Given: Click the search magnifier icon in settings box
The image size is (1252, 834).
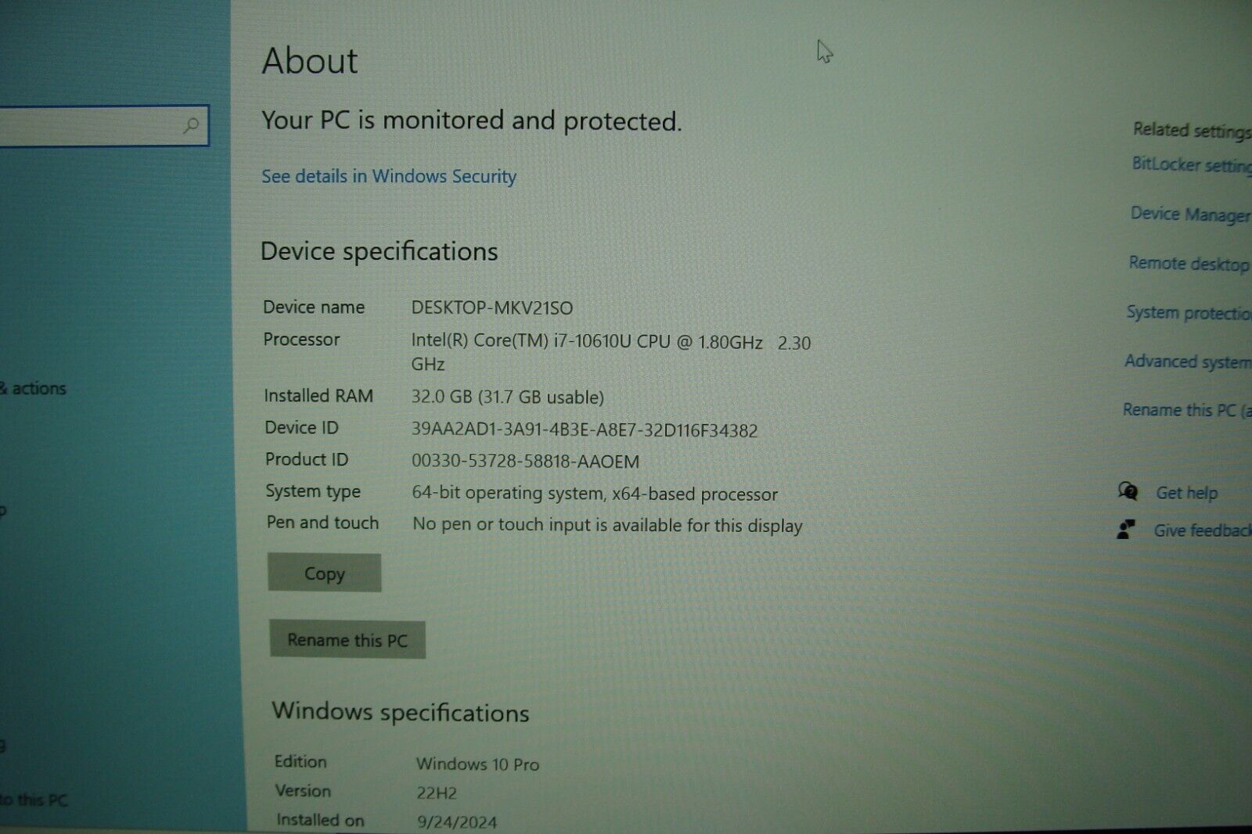Looking at the screenshot, I should click(190, 125).
